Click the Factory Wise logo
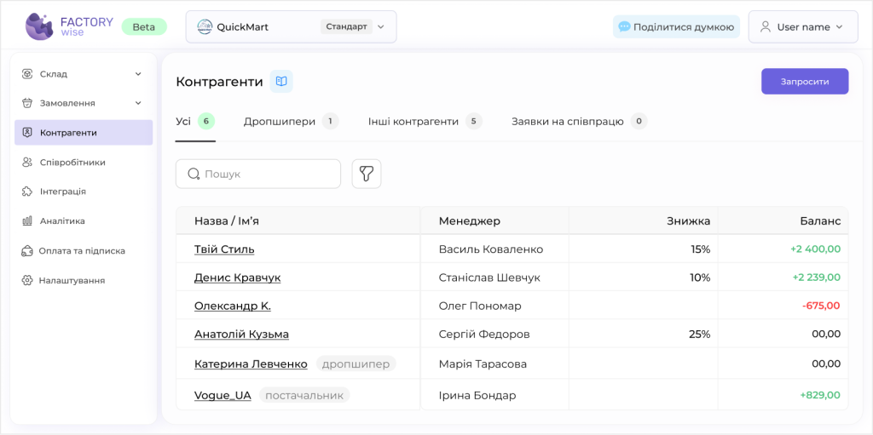873x435 pixels. pos(70,26)
